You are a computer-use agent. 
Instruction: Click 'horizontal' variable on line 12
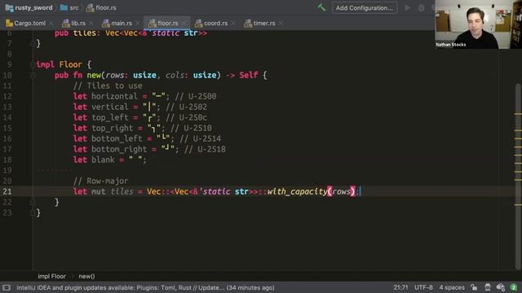(114, 96)
